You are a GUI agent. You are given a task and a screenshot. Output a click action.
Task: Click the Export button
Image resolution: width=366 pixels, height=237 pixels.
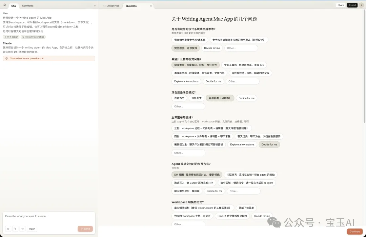point(352,5)
